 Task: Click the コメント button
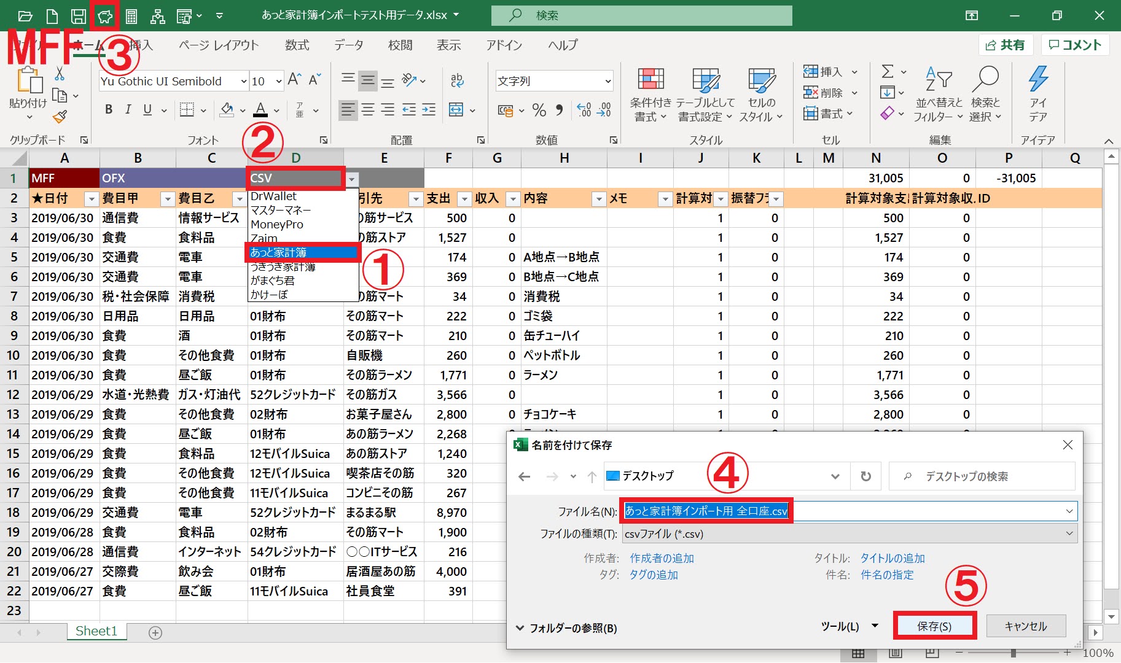(1075, 45)
